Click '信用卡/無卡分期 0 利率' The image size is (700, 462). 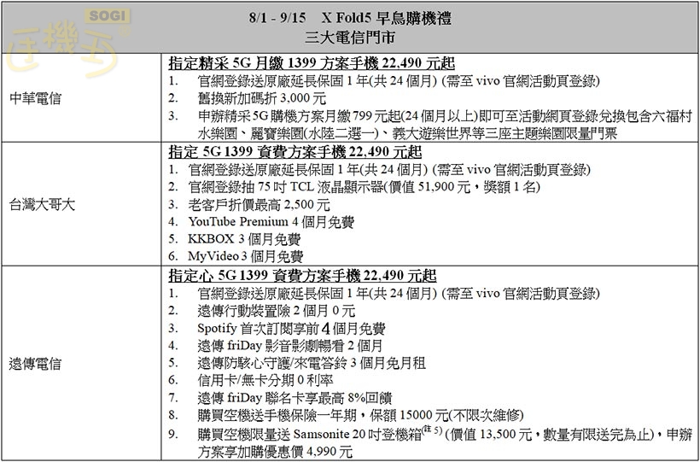pos(265,380)
